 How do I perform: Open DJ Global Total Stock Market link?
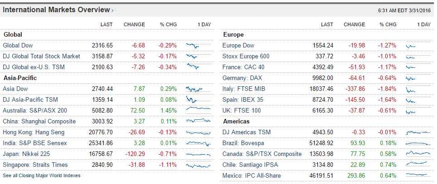tap(41, 57)
